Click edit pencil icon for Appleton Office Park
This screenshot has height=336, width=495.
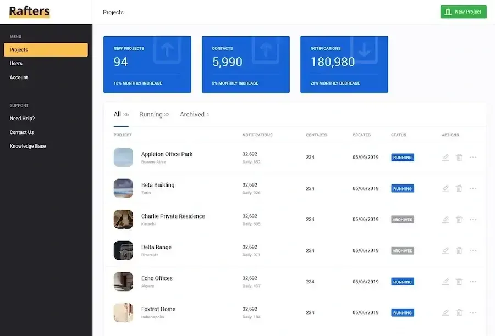pos(446,158)
